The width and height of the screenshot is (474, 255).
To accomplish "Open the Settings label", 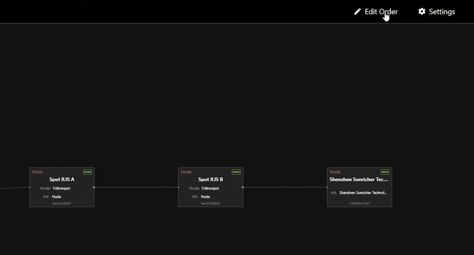I will [x=442, y=12].
